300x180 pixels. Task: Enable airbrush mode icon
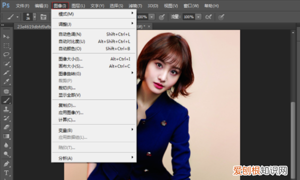[x=208, y=17]
